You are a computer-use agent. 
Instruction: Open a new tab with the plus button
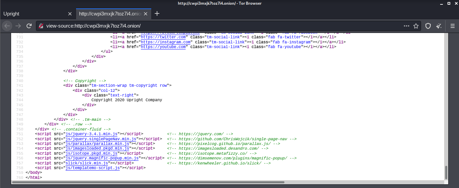click(x=157, y=14)
